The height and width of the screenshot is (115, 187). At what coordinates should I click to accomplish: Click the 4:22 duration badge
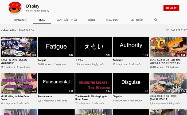[34, 55]
